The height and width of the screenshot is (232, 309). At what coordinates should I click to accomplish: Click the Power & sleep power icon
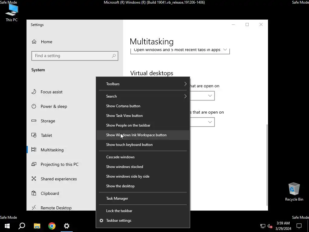coord(34,106)
